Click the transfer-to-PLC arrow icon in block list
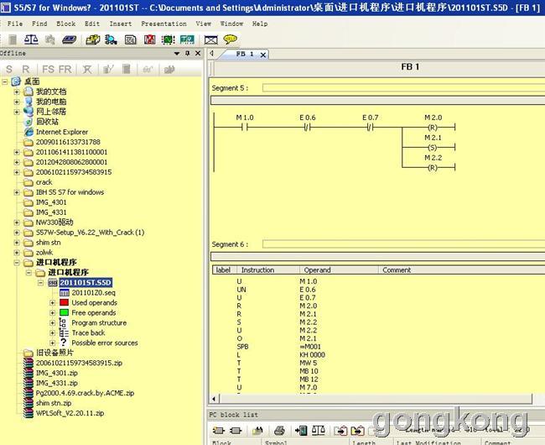 coord(301,431)
